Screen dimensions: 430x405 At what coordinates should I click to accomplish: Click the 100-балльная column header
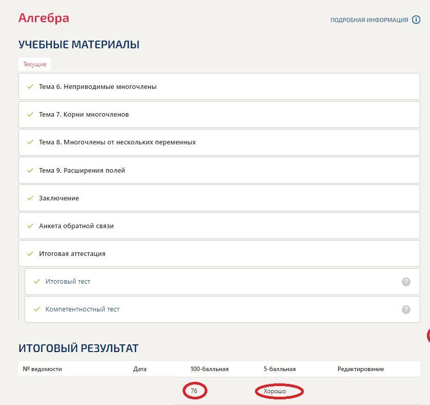[209, 369]
